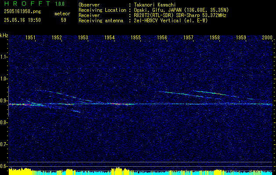Click the 0.6 kHz axis label

point(4,166)
